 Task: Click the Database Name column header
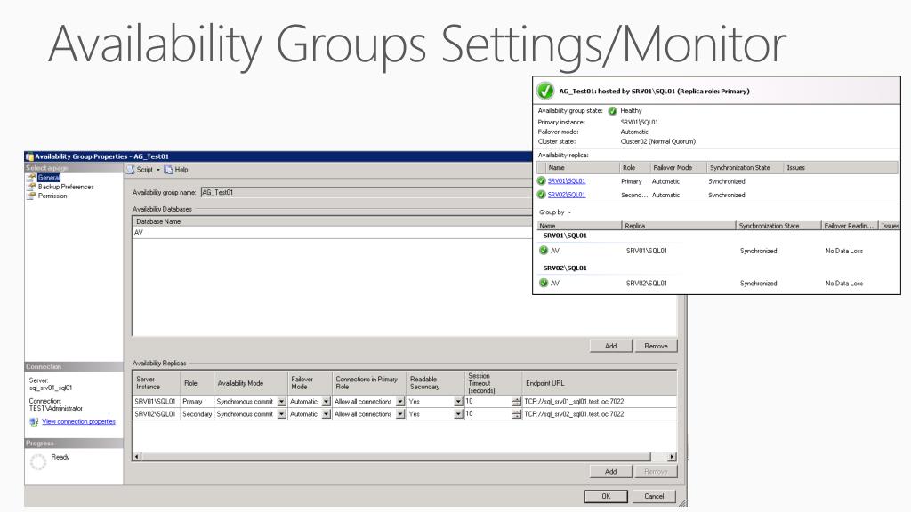click(x=333, y=221)
